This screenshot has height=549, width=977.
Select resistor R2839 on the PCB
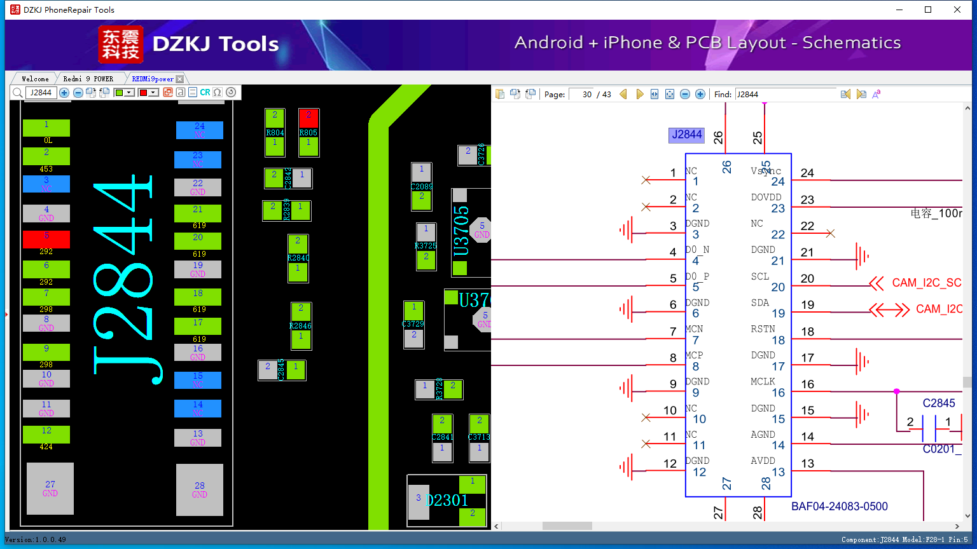287,210
